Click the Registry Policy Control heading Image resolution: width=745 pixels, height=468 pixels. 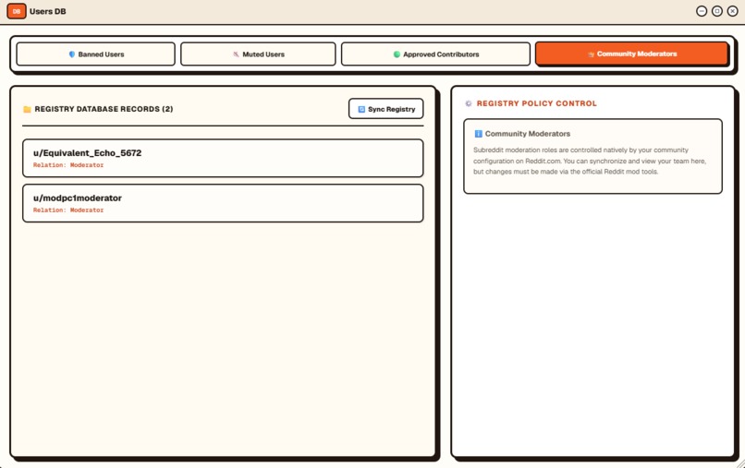click(536, 103)
